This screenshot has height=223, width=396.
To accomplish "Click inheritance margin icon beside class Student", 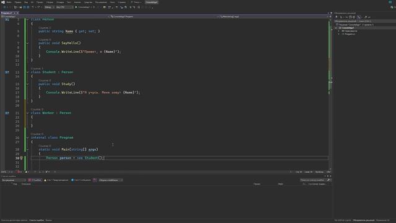I will point(7,72).
